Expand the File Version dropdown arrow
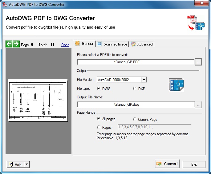The image size is (211, 174). coord(144,80)
